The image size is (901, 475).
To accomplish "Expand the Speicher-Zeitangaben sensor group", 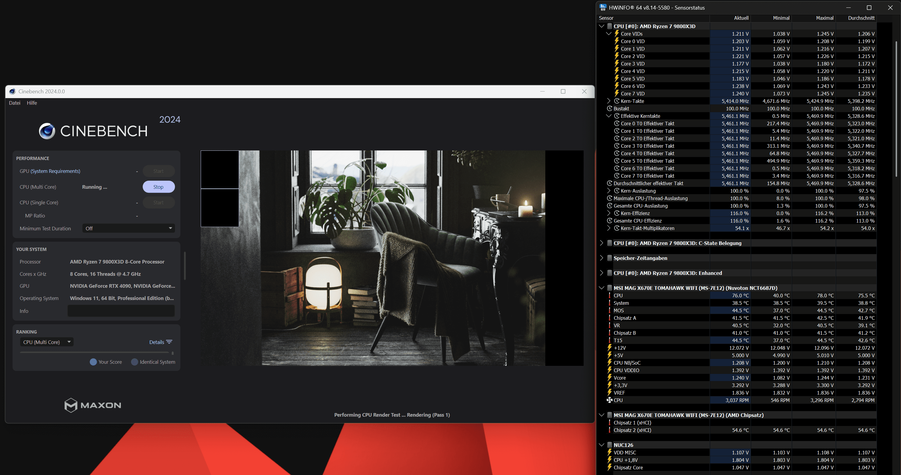I will [602, 258].
